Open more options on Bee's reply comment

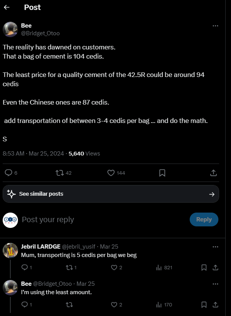point(215,284)
